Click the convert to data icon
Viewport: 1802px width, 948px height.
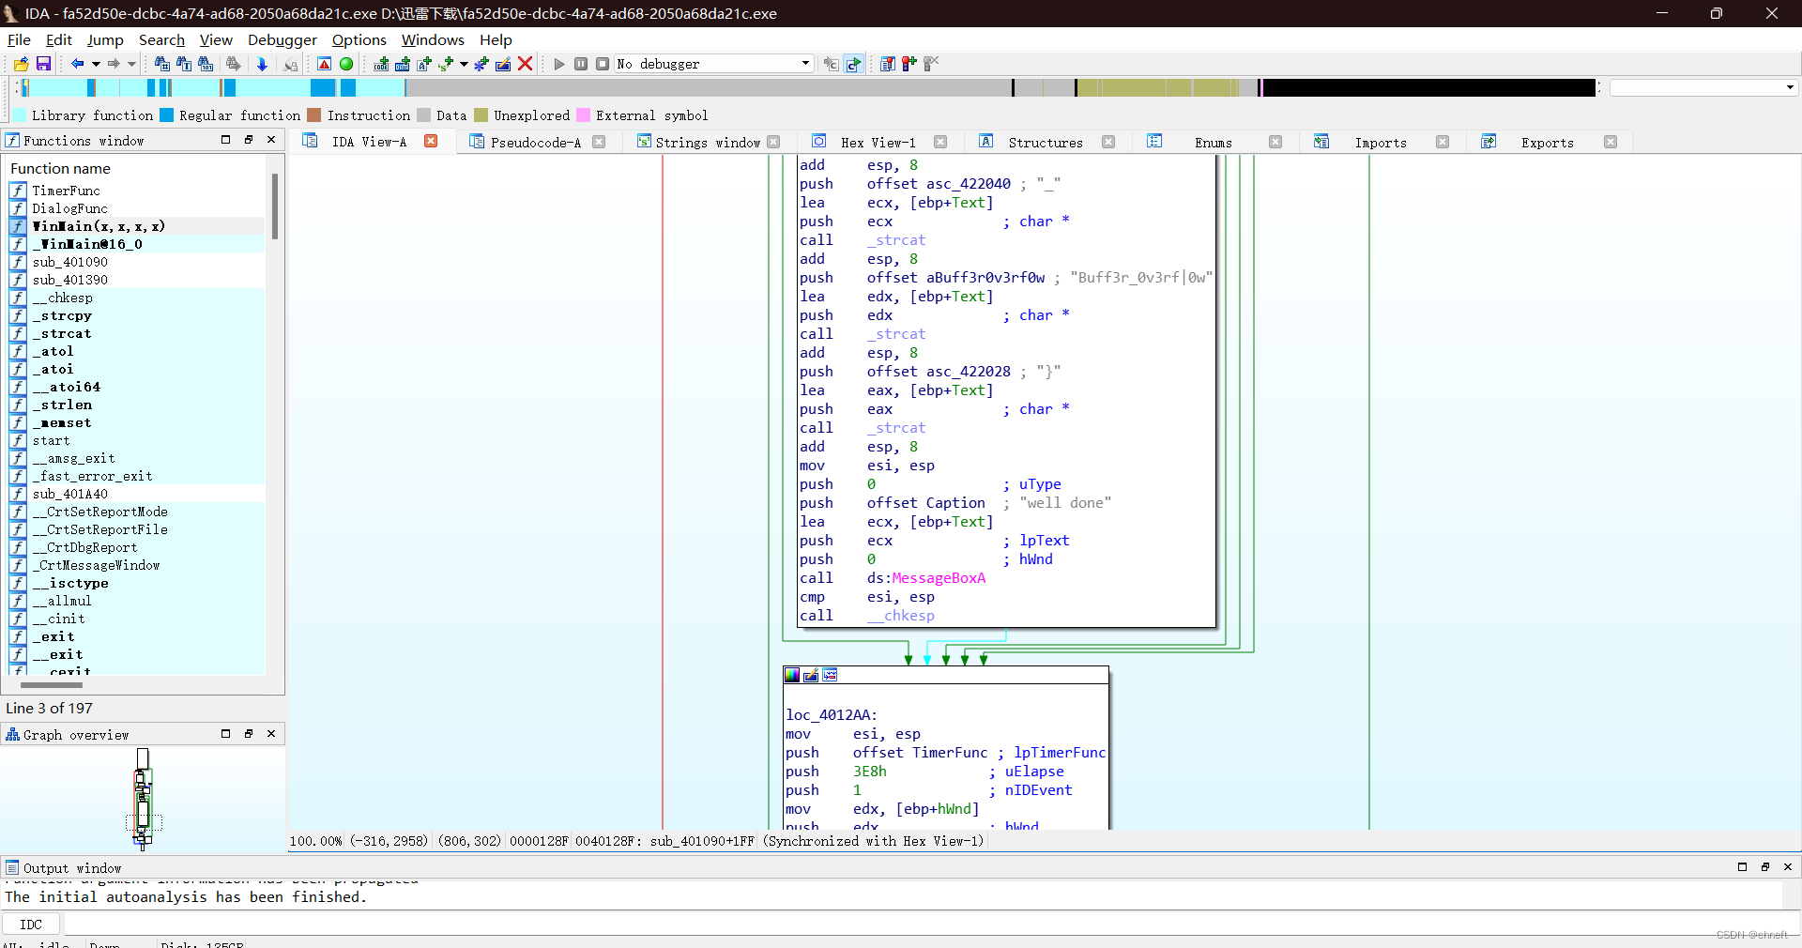pos(403,64)
